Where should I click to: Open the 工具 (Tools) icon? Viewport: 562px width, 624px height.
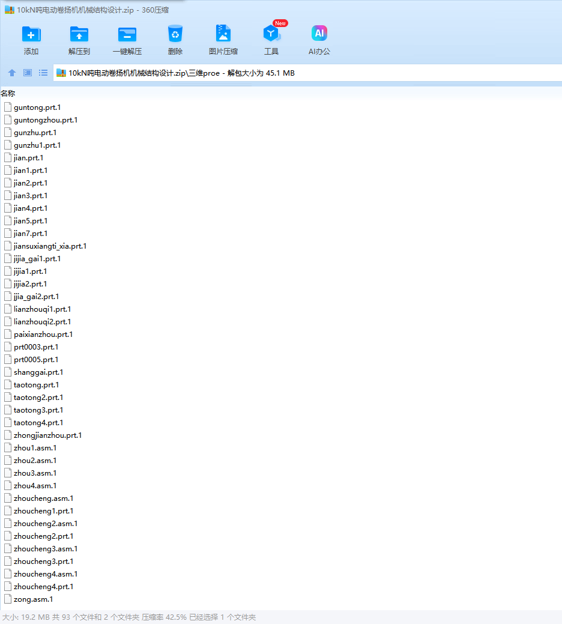pyautogui.click(x=271, y=34)
